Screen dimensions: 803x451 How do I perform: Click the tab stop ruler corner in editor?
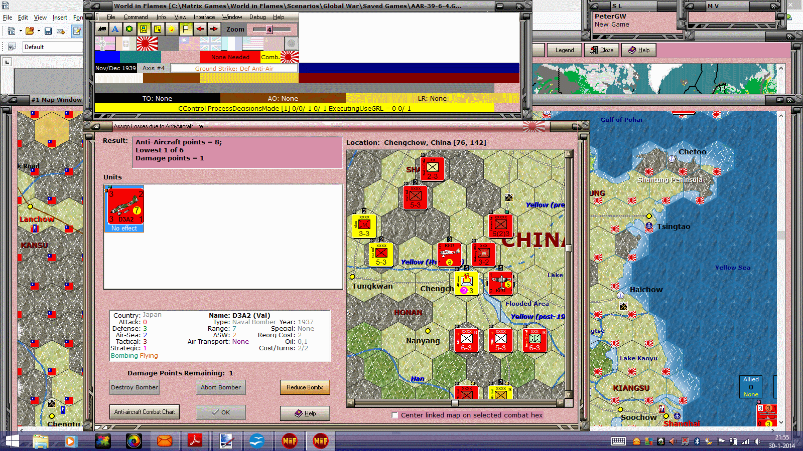pos(7,62)
